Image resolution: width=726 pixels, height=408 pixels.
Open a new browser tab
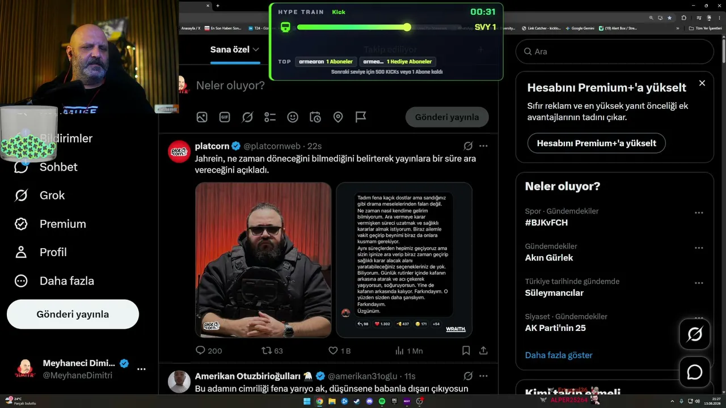(x=218, y=6)
